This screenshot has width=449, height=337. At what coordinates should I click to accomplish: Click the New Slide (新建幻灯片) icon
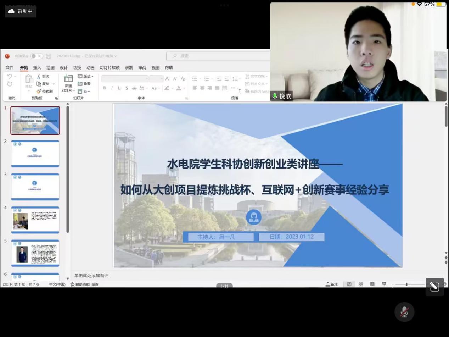pyautogui.click(x=68, y=78)
